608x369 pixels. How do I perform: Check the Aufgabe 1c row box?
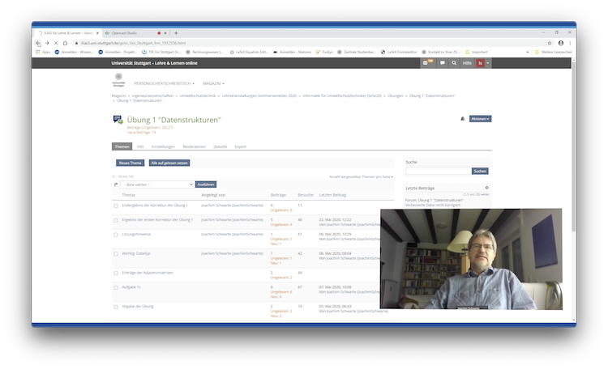click(x=116, y=287)
